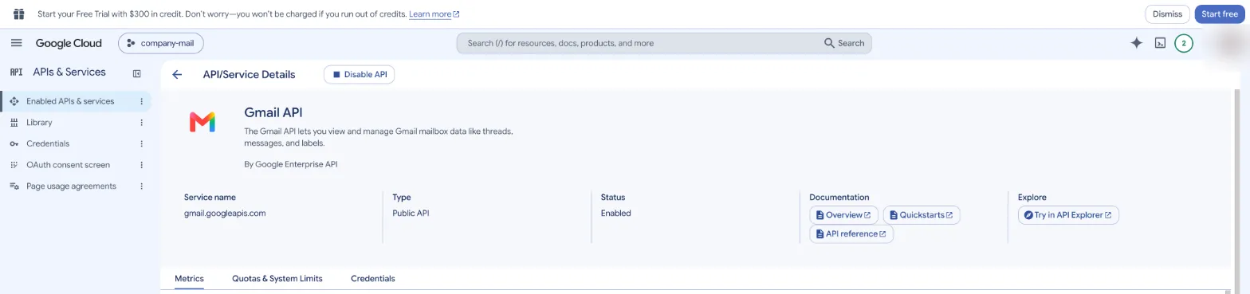Open more options for Library
The image size is (1250, 294).
[x=142, y=123]
